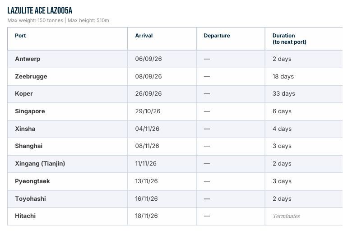Screen dimensions: 343x231
Task: Select the Departure column header
Action: (217, 36)
